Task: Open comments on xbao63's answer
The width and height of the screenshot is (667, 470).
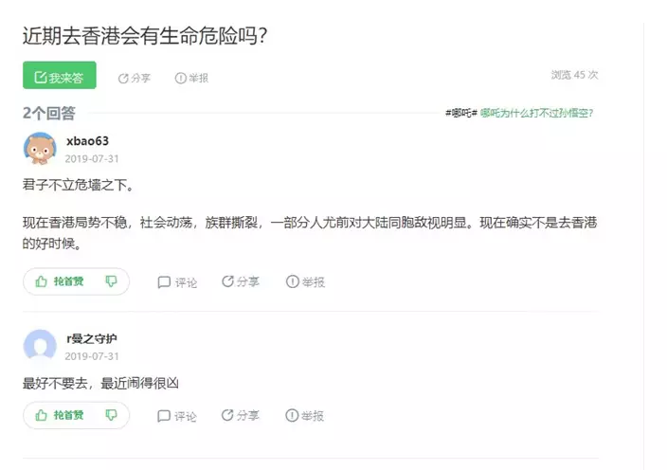Action: (x=177, y=281)
